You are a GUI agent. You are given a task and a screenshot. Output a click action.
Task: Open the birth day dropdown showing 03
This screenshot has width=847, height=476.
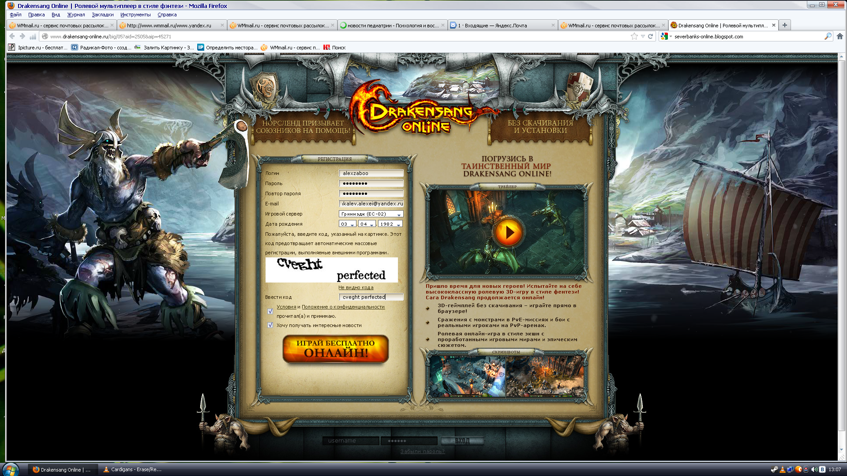(x=347, y=224)
